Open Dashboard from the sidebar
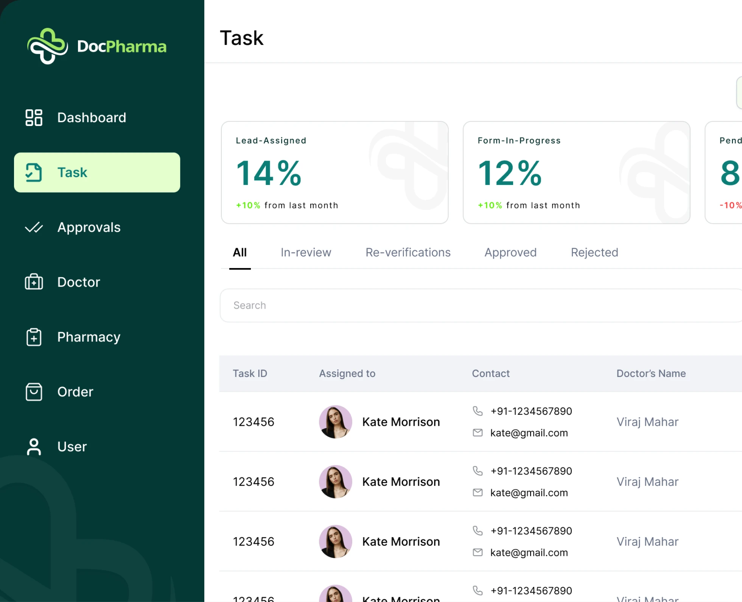Viewport: 742px width, 602px height. (92, 118)
